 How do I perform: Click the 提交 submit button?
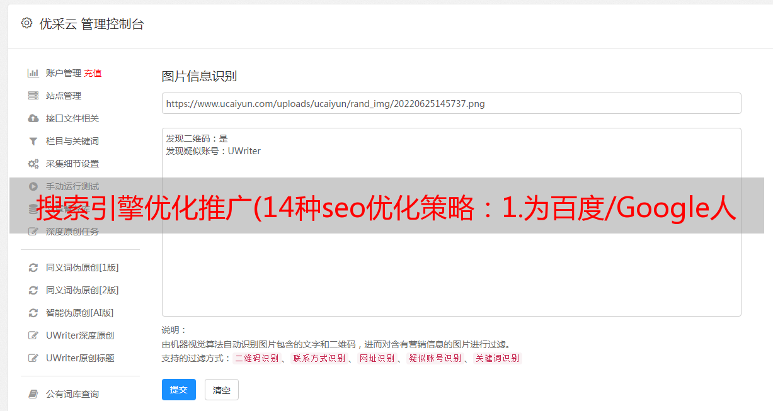pos(179,390)
